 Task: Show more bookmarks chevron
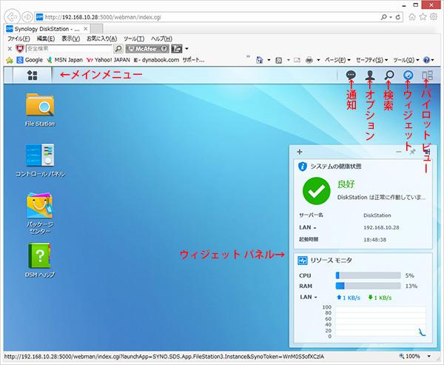249,56
